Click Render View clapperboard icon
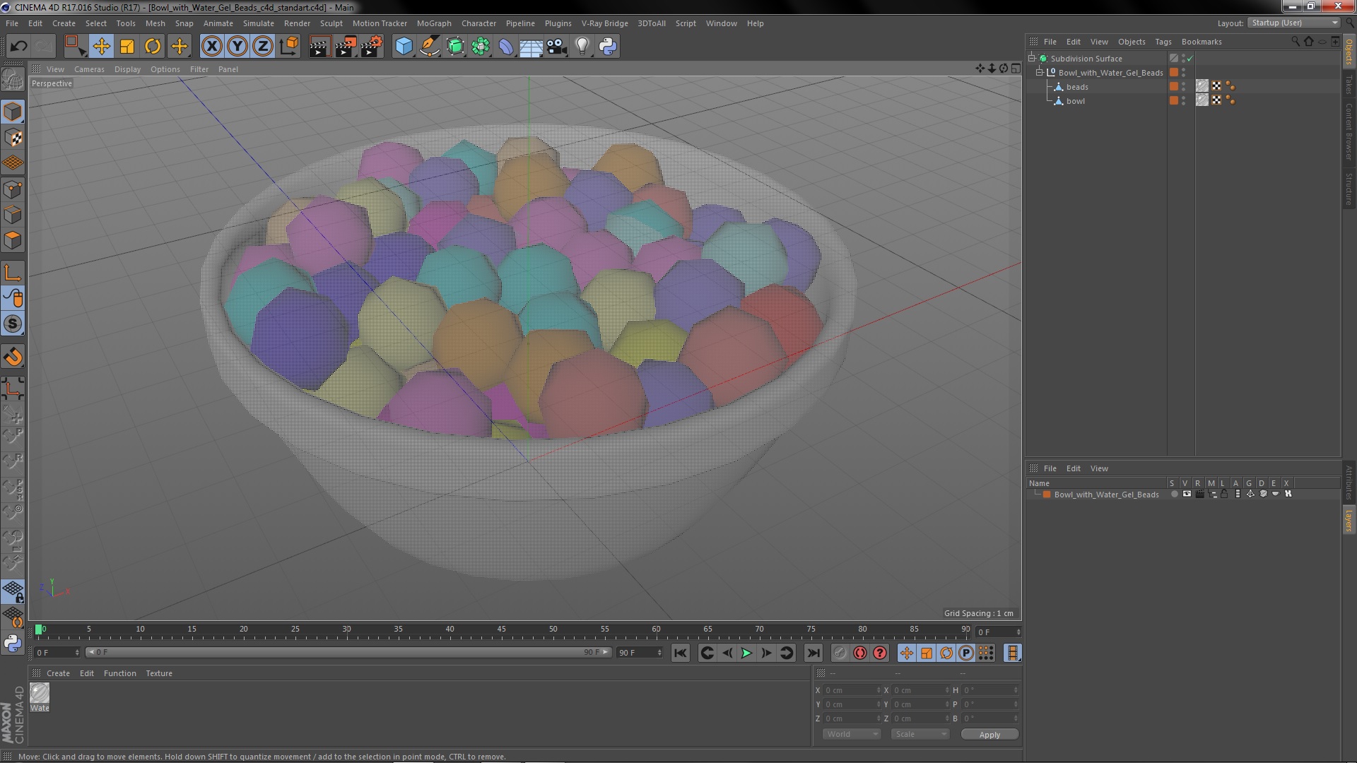This screenshot has height=763, width=1357. pos(319,47)
